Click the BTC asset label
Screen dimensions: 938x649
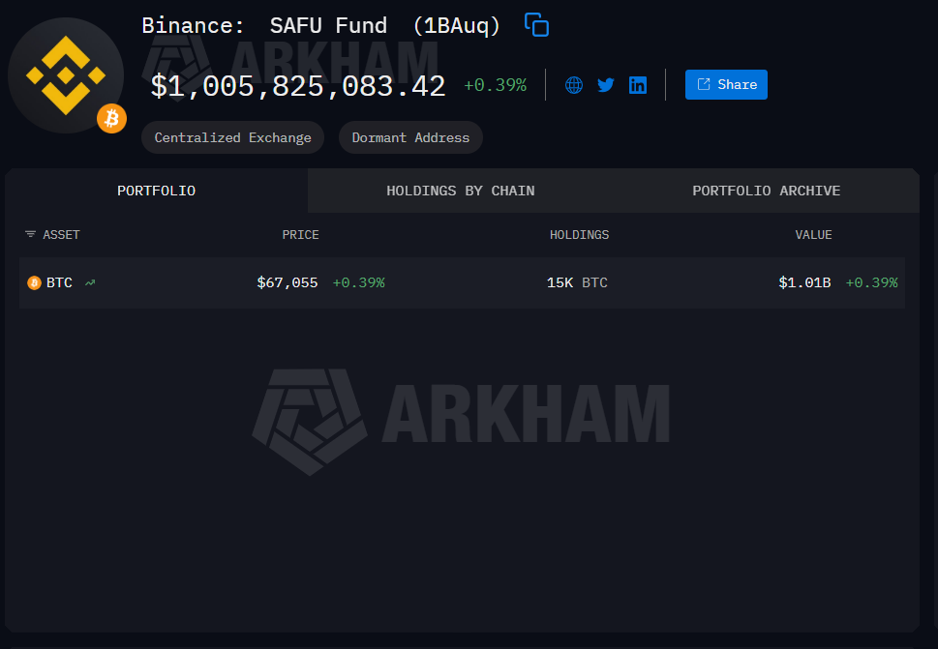(59, 282)
